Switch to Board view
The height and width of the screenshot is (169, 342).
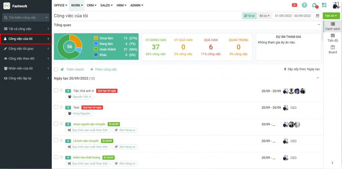pyautogui.click(x=333, y=49)
